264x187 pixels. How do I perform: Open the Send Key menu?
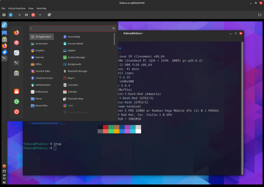point(41,8)
